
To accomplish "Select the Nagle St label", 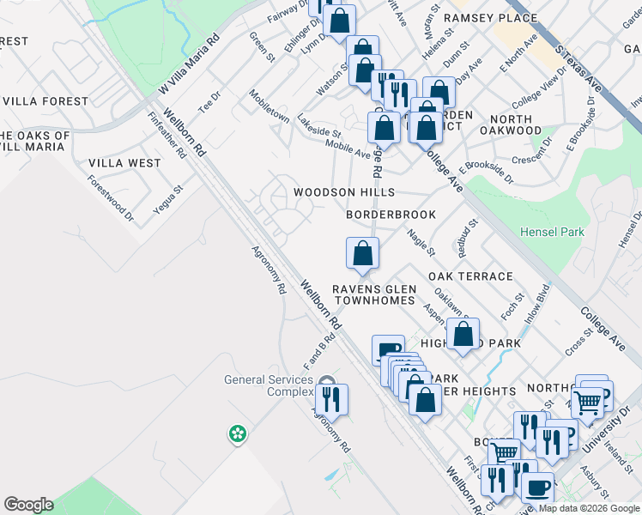I will tap(421, 242).
